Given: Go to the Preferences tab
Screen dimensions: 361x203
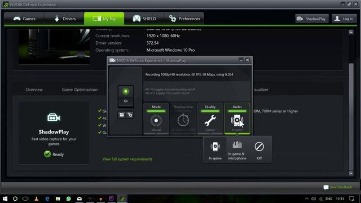Looking at the screenshot, I should [184, 19].
